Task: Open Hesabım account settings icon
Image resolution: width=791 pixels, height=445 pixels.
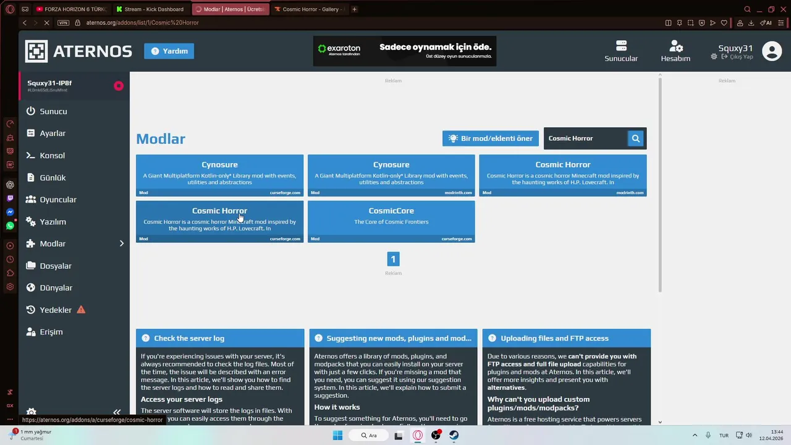Action: point(676,46)
